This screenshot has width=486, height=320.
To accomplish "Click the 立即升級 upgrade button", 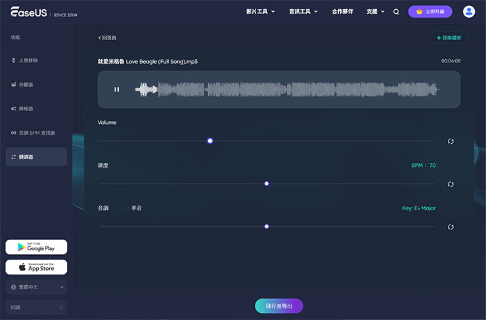I will [x=430, y=12].
